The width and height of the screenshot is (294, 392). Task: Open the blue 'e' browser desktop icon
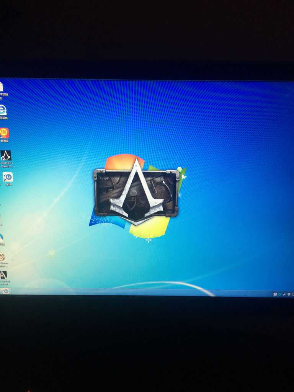pos(3,110)
